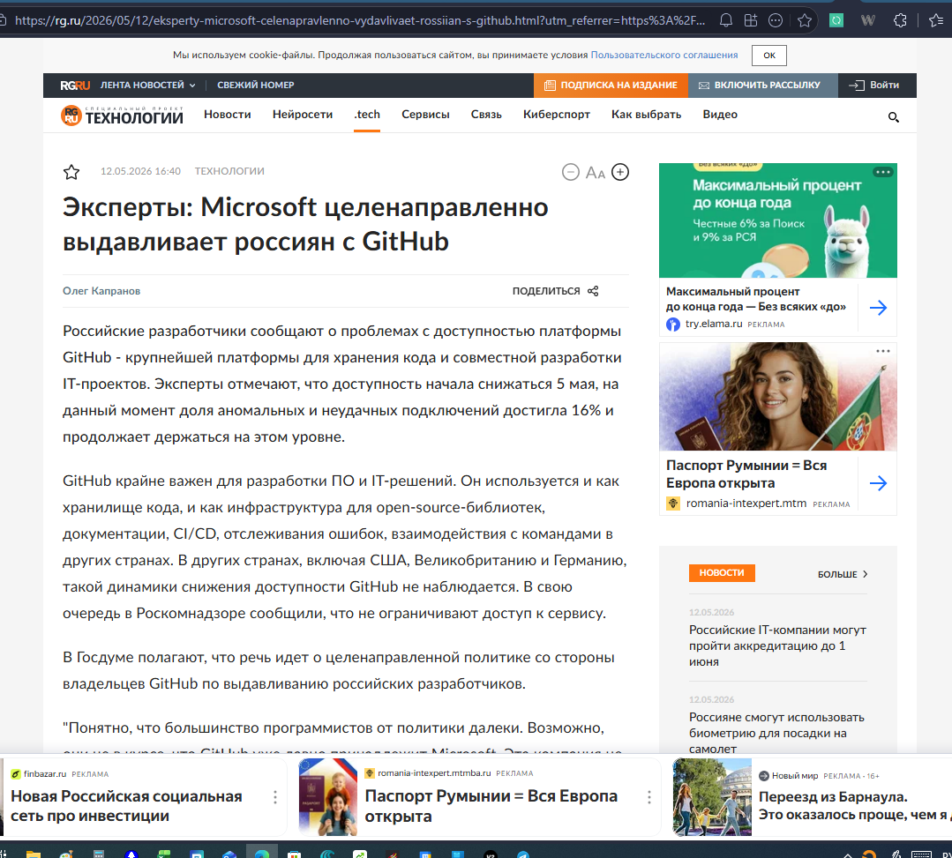Open the news item about биометрию для посадки
Viewport: 952px width, 858px height.
pyautogui.click(x=776, y=733)
